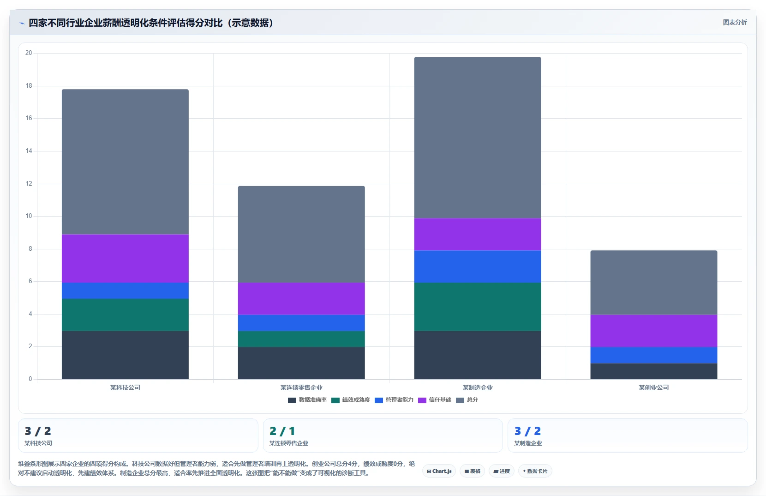Click the purple segment of 某制造企业 bar
This screenshot has width=766, height=496.
pos(478,234)
